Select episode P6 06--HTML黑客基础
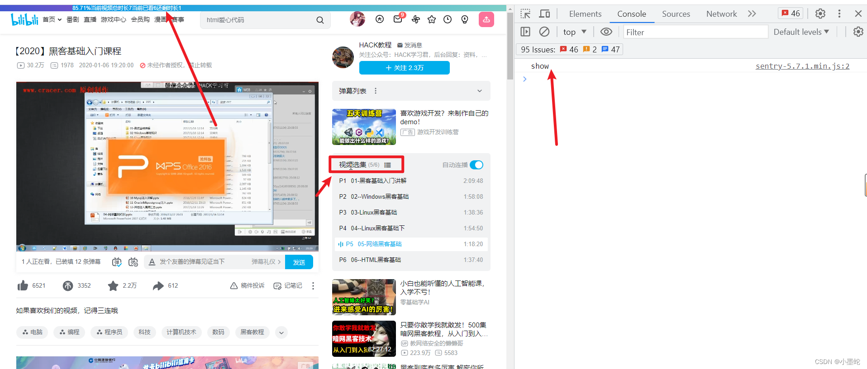The image size is (867, 369). pyautogui.click(x=411, y=260)
